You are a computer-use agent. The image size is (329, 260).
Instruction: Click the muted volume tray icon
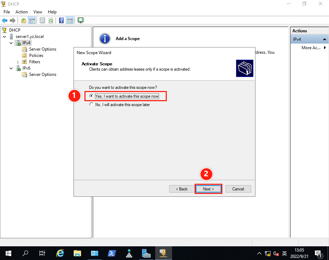point(276,254)
